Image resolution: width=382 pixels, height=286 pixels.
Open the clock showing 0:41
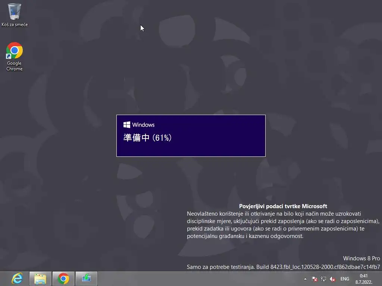pyautogui.click(x=363, y=279)
